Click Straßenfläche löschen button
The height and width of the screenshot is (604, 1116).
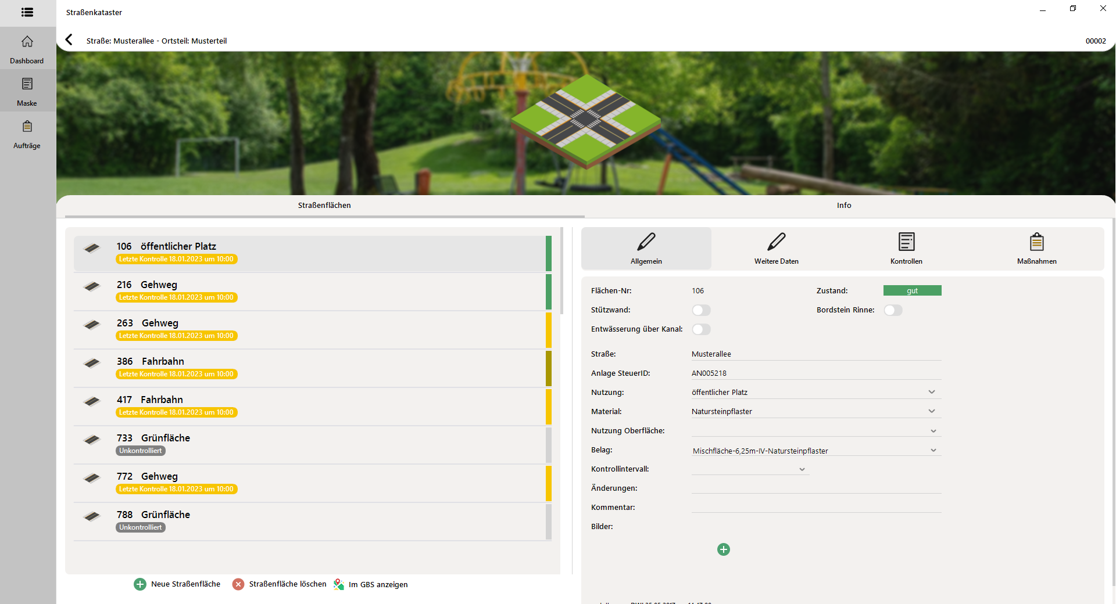click(x=280, y=584)
